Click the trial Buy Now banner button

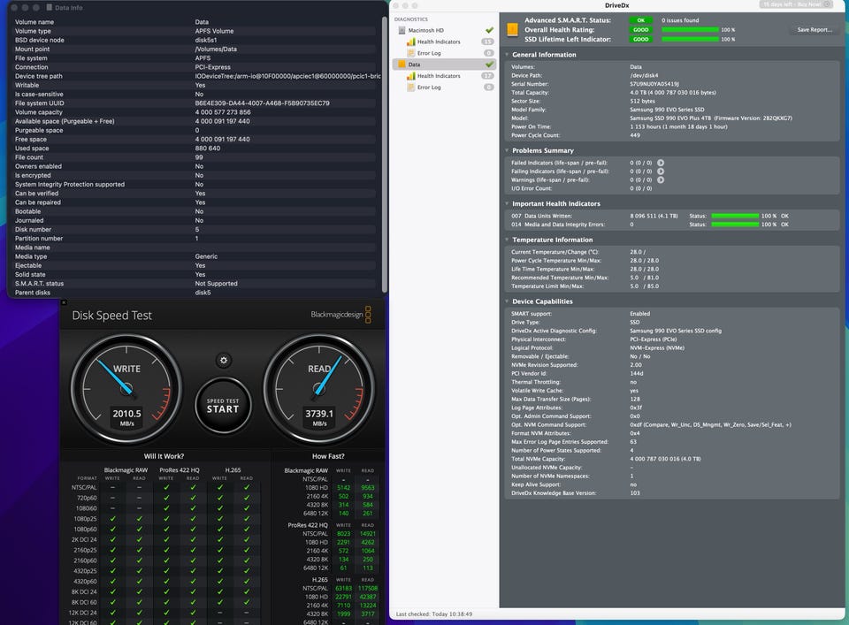tap(797, 4)
